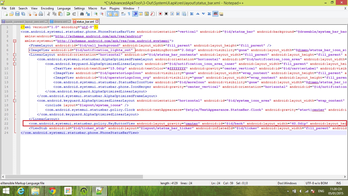Click the ENG language indicator in tray
Image resolution: width=348 pixels, height=196 pixels.
click(321, 191)
